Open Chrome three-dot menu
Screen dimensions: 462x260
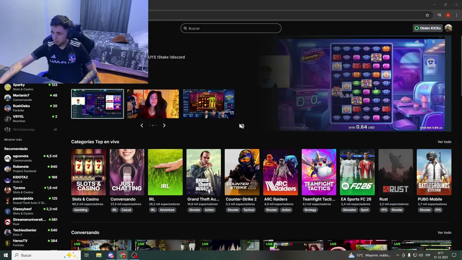point(457,15)
